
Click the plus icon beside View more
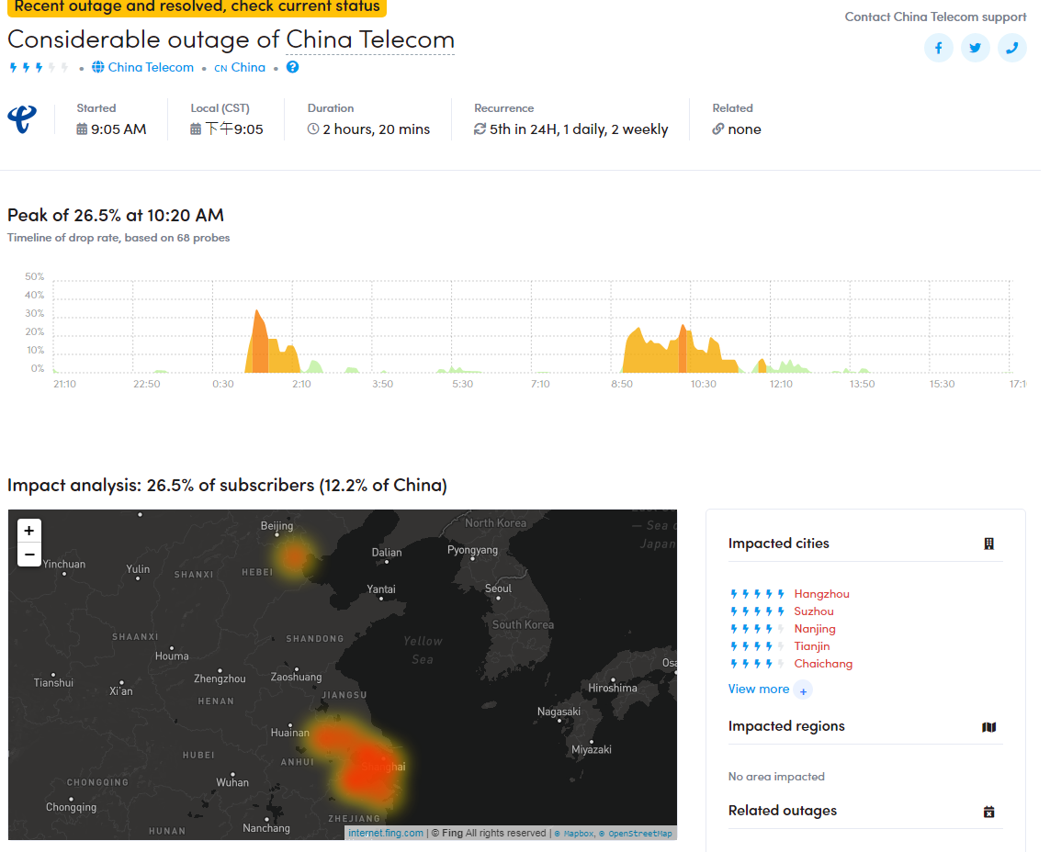pyautogui.click(x=803, y=690)
